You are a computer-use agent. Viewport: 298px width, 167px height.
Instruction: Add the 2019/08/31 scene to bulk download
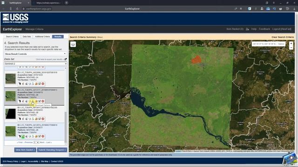(x=36, y=136)
